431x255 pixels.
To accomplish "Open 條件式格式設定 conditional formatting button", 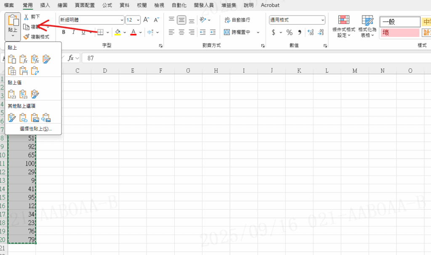I will pos(344,27).
